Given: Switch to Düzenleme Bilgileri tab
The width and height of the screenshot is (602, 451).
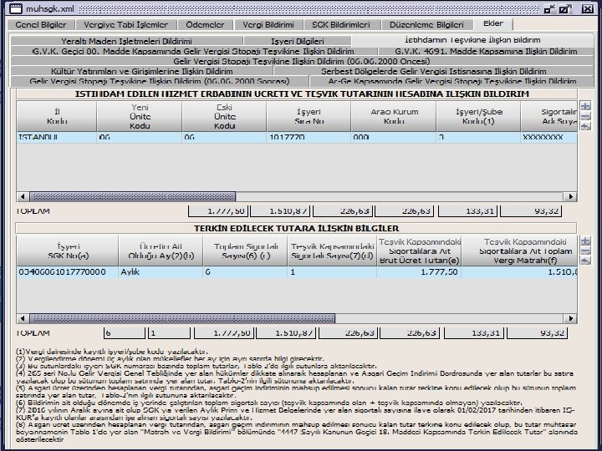Looking at the screenshot, I should (x=426, y=25).
